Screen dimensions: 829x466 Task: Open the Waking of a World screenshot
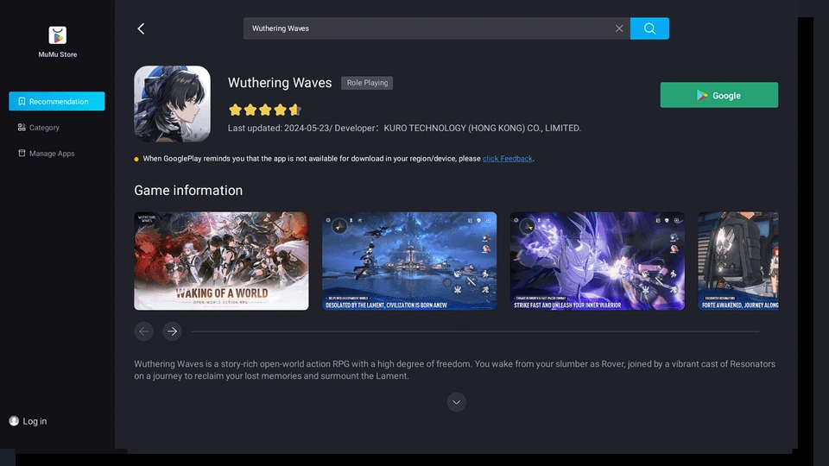221,261
